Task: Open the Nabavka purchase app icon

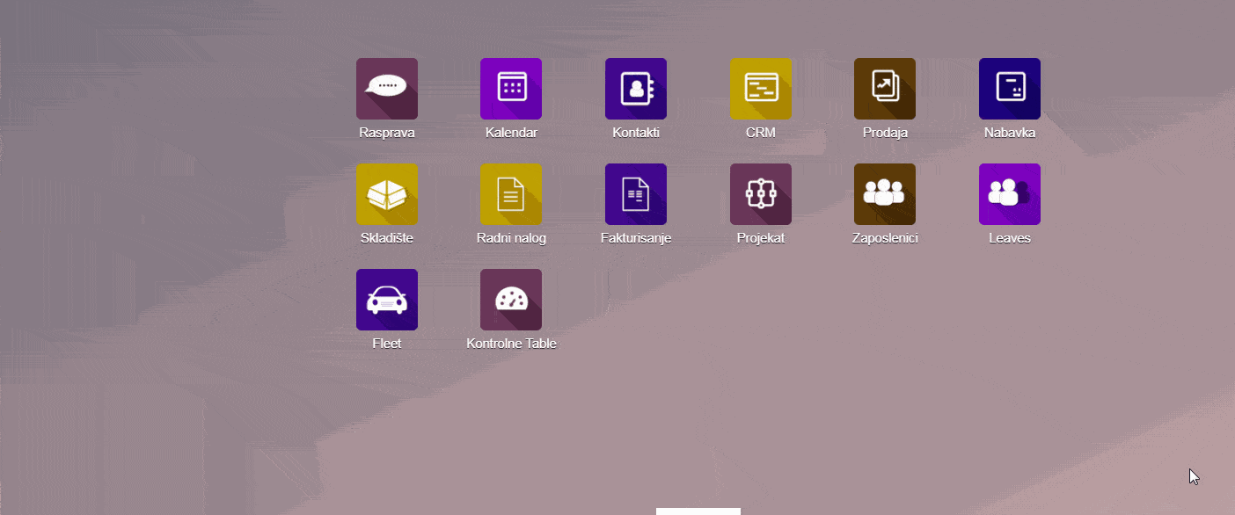Action: 1010,89
